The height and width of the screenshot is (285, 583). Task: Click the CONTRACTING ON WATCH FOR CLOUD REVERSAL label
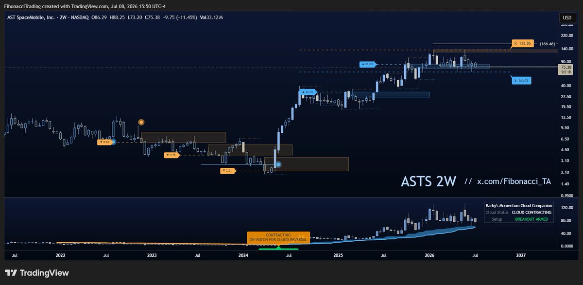pyautogui.click(x=278, y=237)
